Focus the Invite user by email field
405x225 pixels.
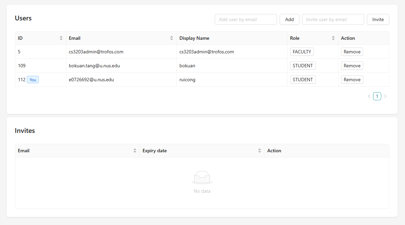tap(333, 19)
